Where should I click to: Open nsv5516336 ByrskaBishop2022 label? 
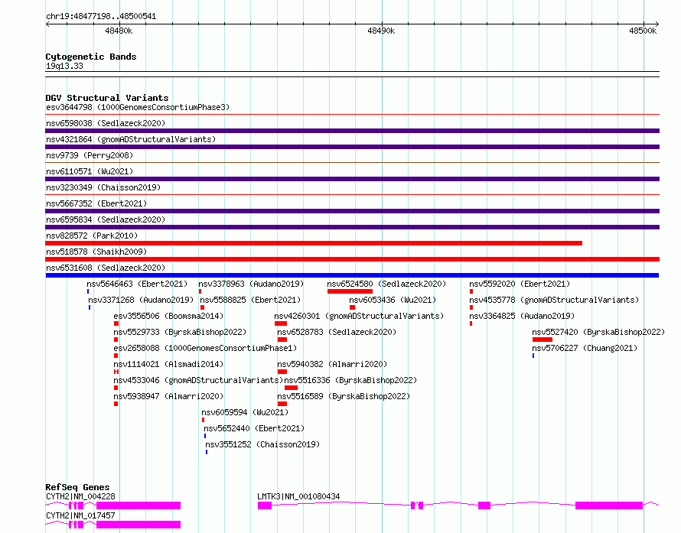(x=351, y=380)
